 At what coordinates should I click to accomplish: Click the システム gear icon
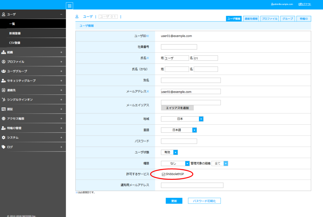[x=4, y=137]
